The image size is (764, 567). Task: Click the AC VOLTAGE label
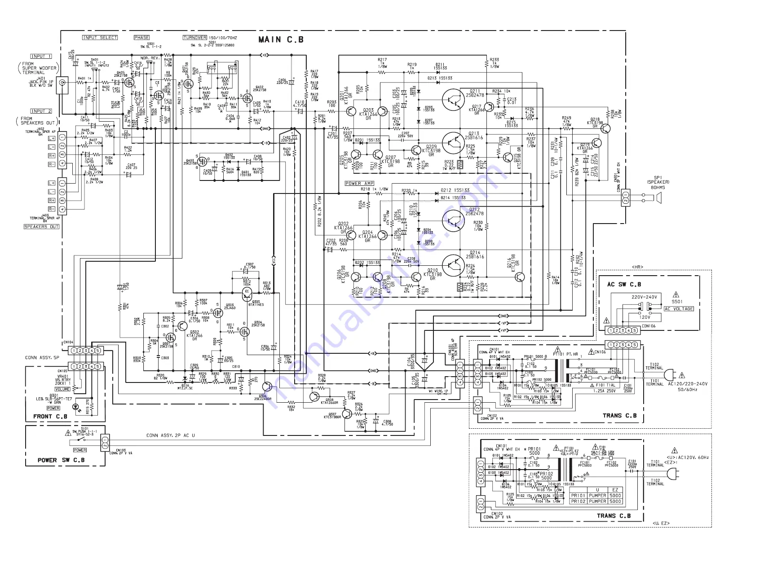pyautogui.click(x=679, y=309)
